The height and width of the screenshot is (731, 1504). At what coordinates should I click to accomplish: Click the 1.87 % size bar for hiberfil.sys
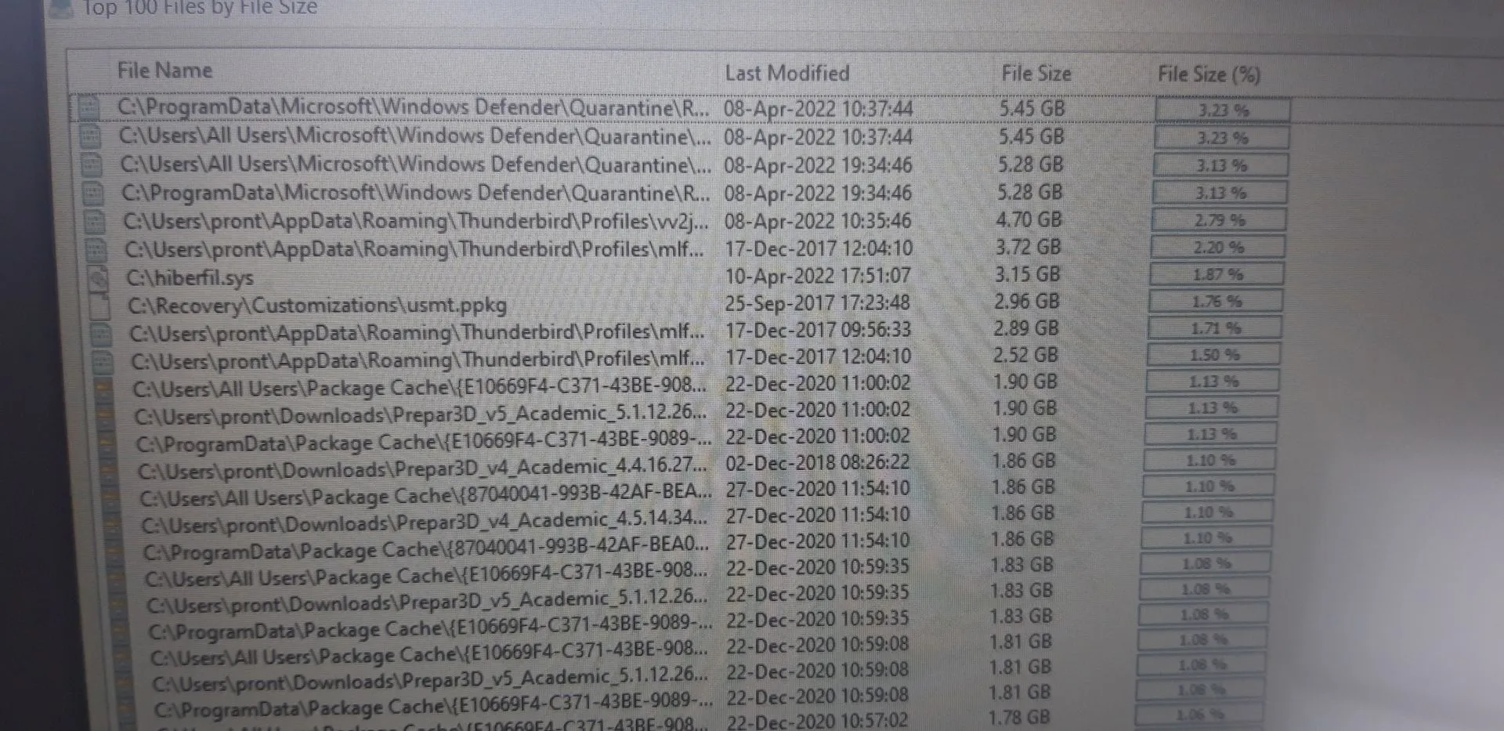(1217, 274)
